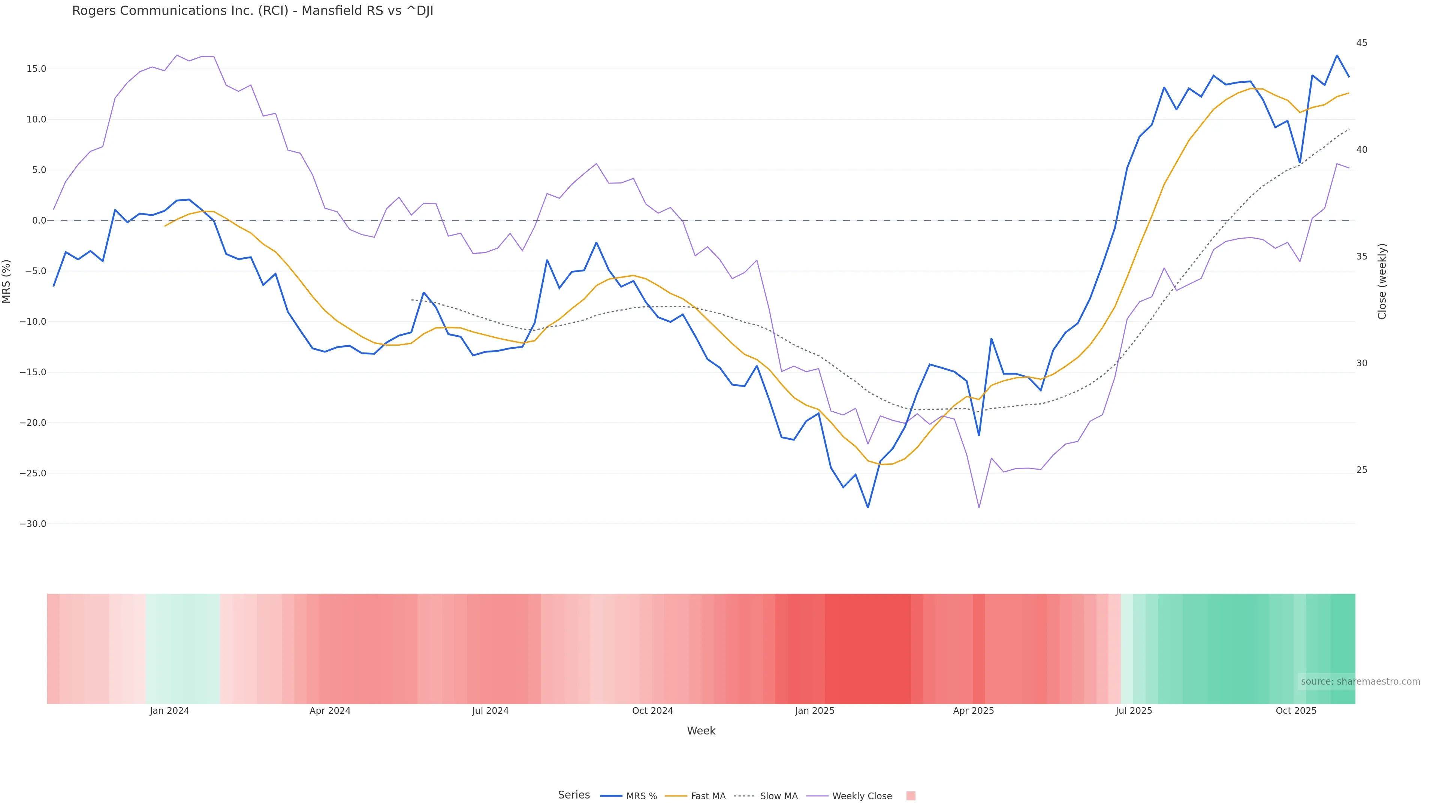The width and height of the screenshot is (1439, 809).
Task: Click the 'MRS (%)' left axis title
Action: pyautogui.click(x=7, y=281)
